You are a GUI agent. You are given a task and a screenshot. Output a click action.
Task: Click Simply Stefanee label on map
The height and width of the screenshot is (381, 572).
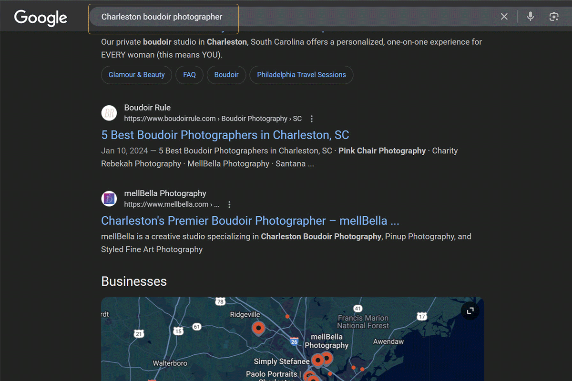(281, 361)
